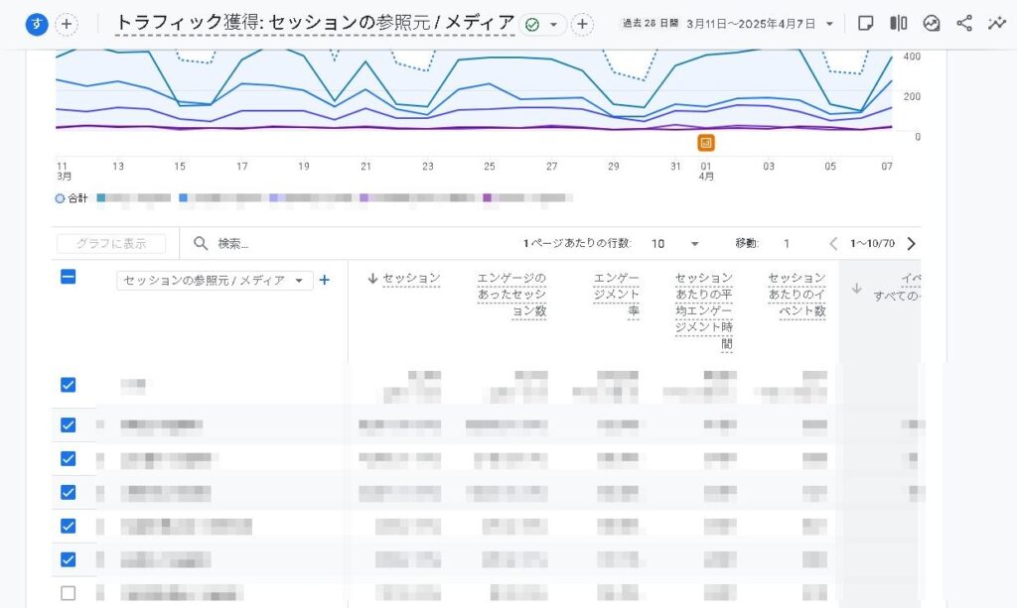
Task: Deselect all rows with header checkbox
Action: tap(69, 278)
